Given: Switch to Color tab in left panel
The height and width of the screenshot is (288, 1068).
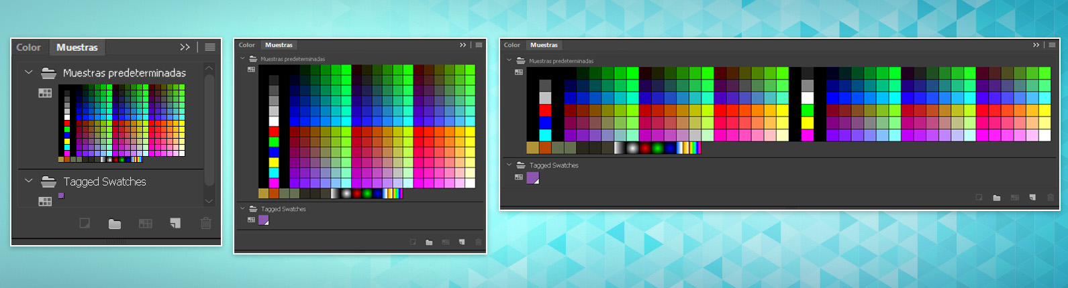Looking at the screenshot, I should click(29, 48).
